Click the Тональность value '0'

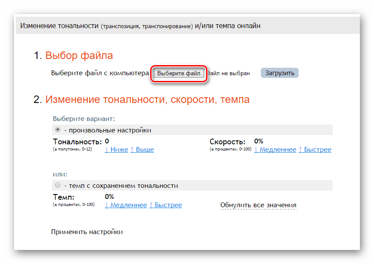coord(107,141)
